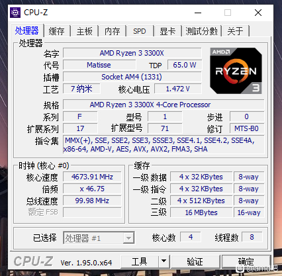Close the CPU-Z window
This screenshot has width=282, height=276.
258,13
